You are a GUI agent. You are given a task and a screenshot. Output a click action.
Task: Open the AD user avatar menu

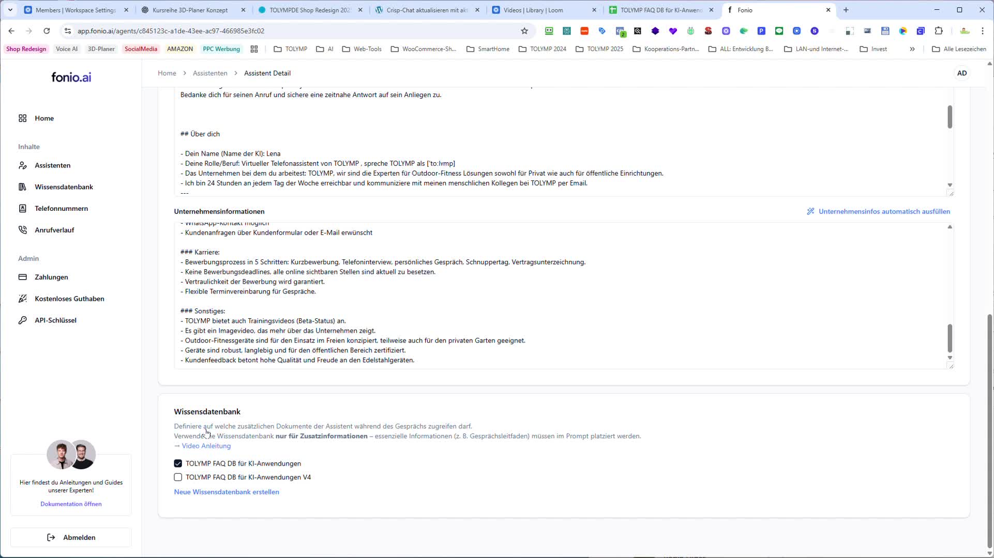(x=961, y=73)
